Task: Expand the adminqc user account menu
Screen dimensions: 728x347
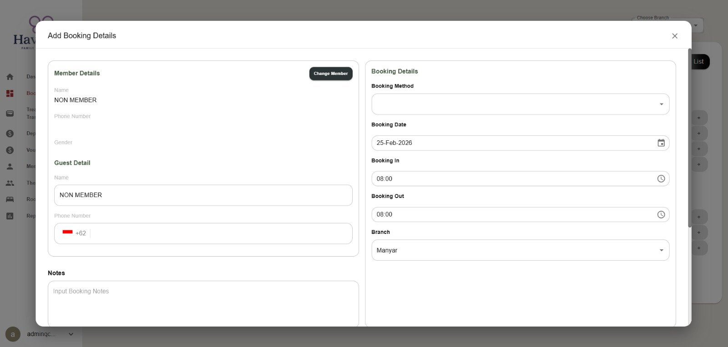Action: 71,334
